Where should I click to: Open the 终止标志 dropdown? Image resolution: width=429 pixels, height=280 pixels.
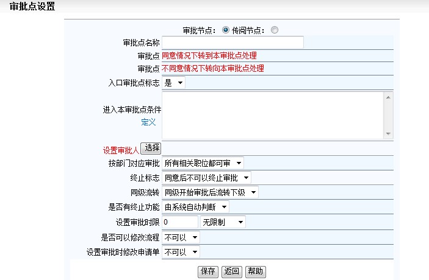pyautogui.click(x=206, y=178)
